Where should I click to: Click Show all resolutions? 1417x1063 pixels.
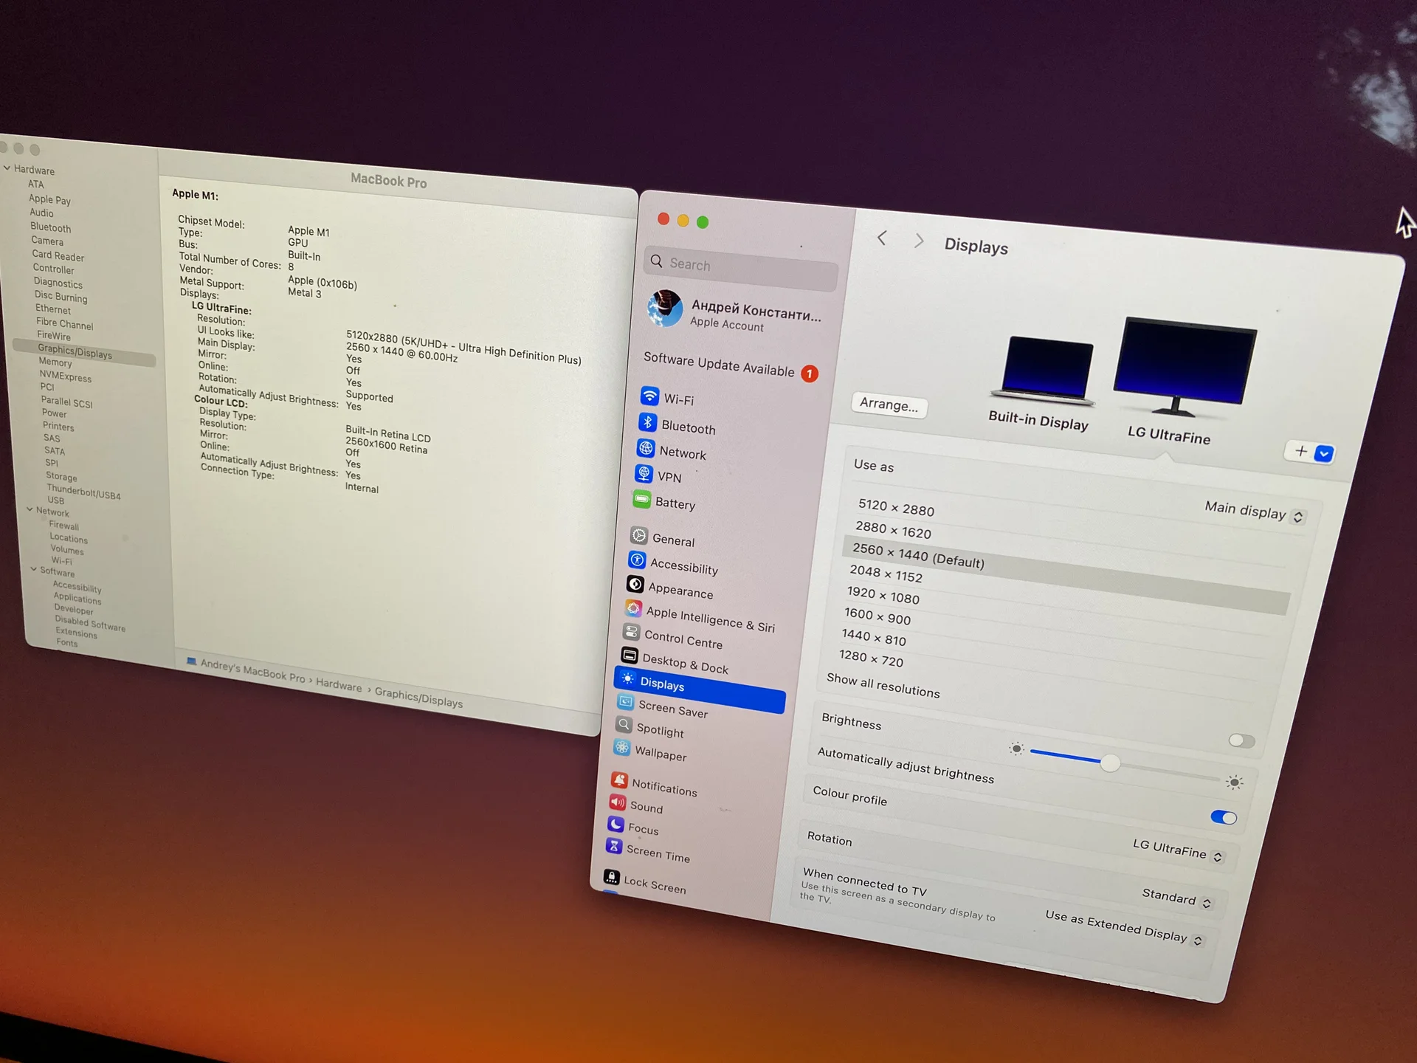[883, 685]
